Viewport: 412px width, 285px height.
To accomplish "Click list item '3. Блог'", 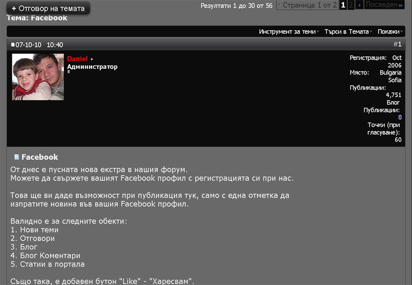I will pos(24,247).
